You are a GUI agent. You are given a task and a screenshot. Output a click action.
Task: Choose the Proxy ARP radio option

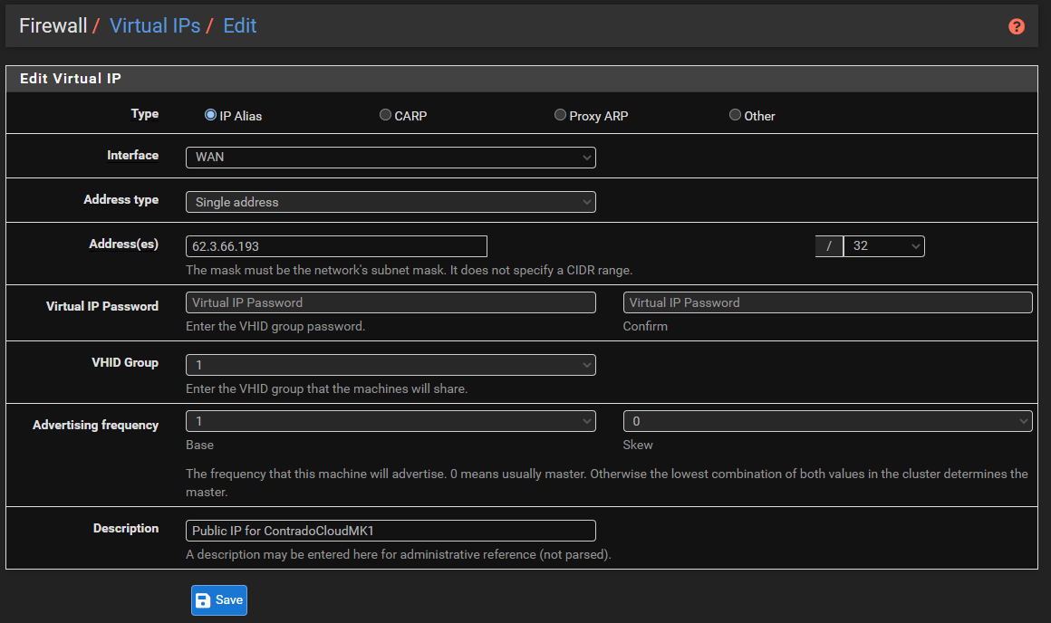click(560, 115)
